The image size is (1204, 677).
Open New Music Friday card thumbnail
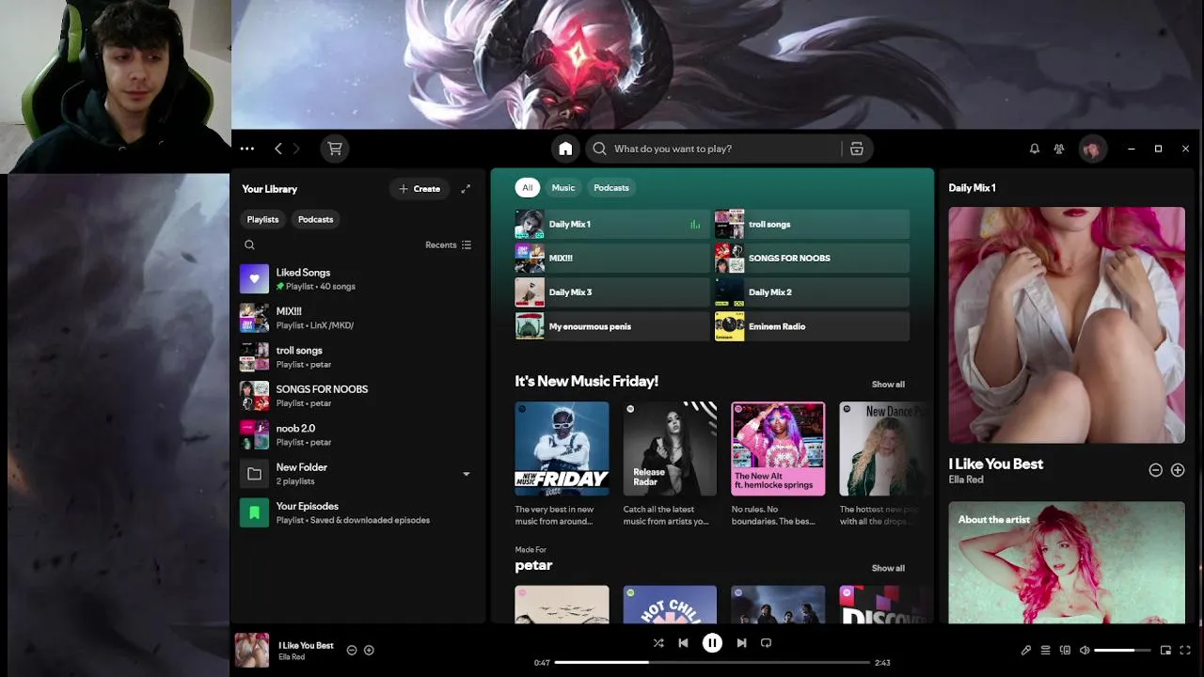click(562, 449)
